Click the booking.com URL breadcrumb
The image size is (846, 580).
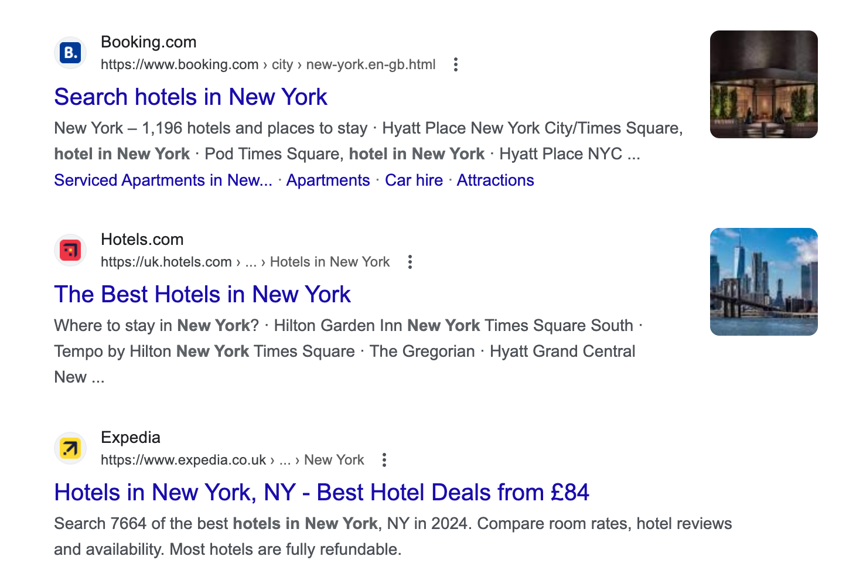click(268, 64)
